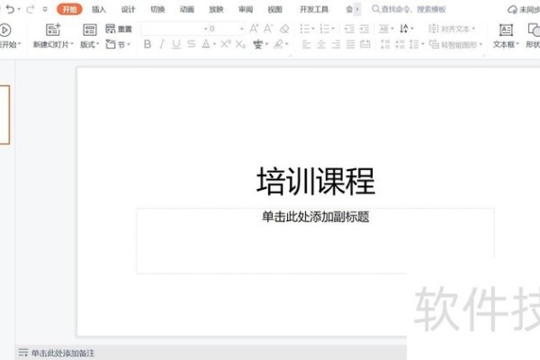Go to the 切换 tab
540x360 pixels.
[157, 9]
